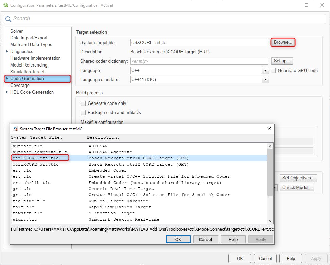Viewport: 330px width, 265px height.
Task: Select realtime.tlc entry
Action: 139,201
